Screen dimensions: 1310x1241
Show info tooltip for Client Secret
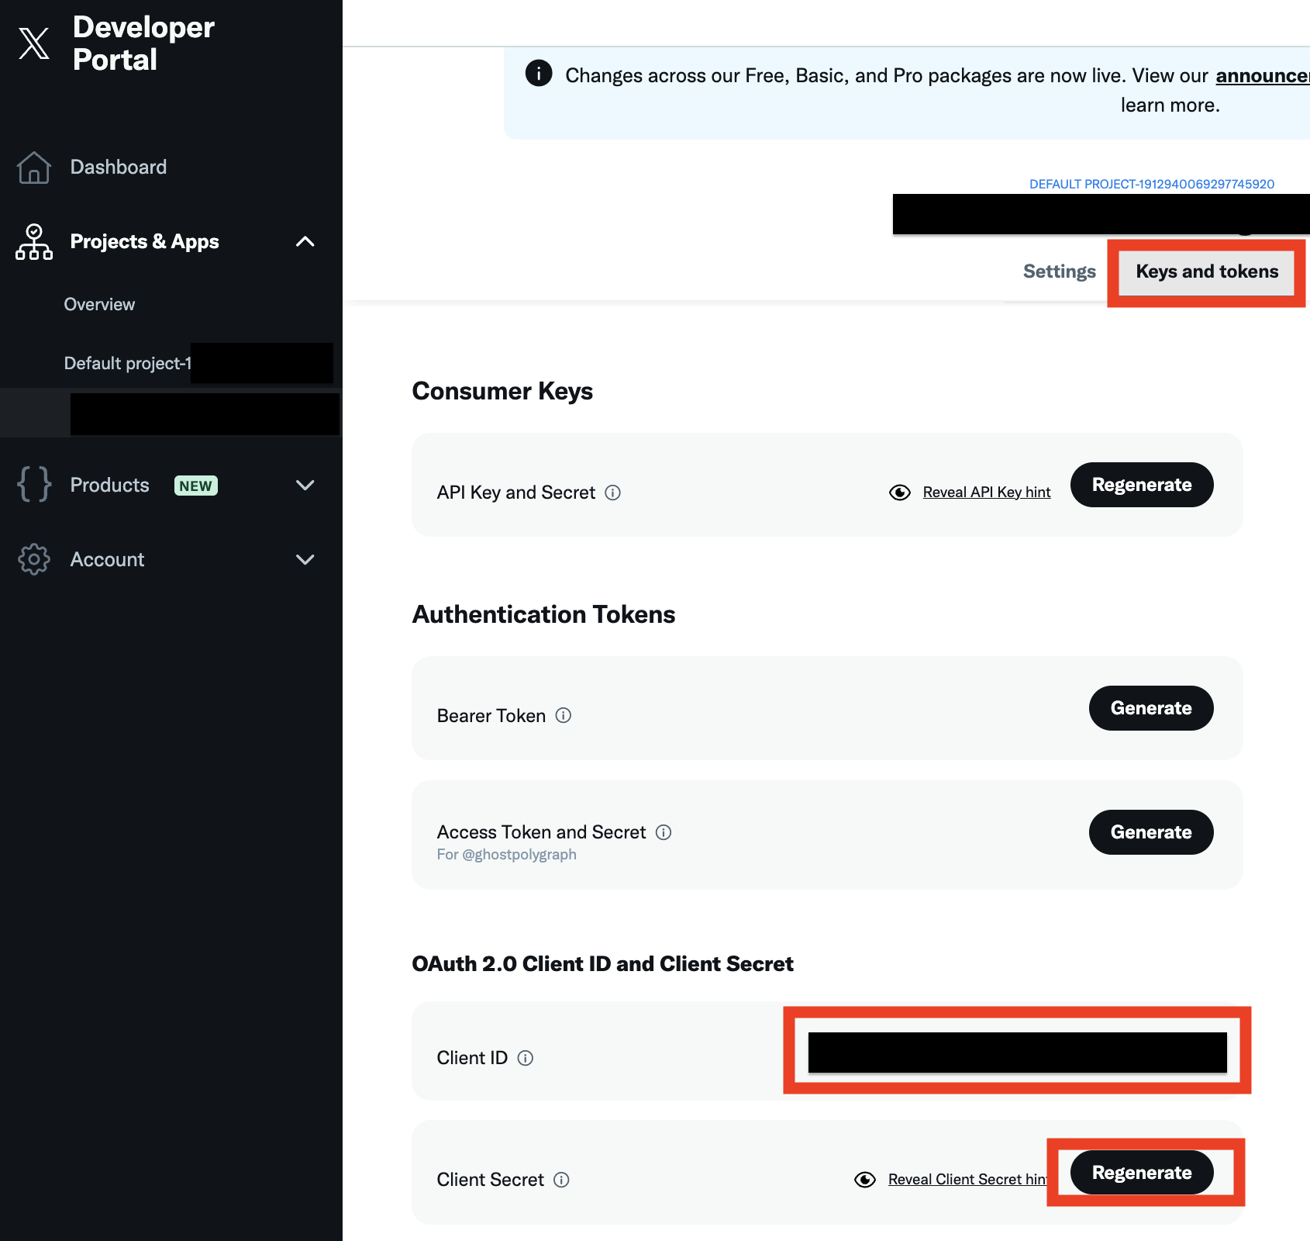click(561, 1180)
